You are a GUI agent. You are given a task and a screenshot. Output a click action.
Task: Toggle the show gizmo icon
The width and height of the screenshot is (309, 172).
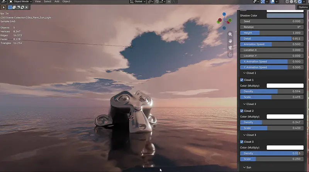[x=263, y=2]
